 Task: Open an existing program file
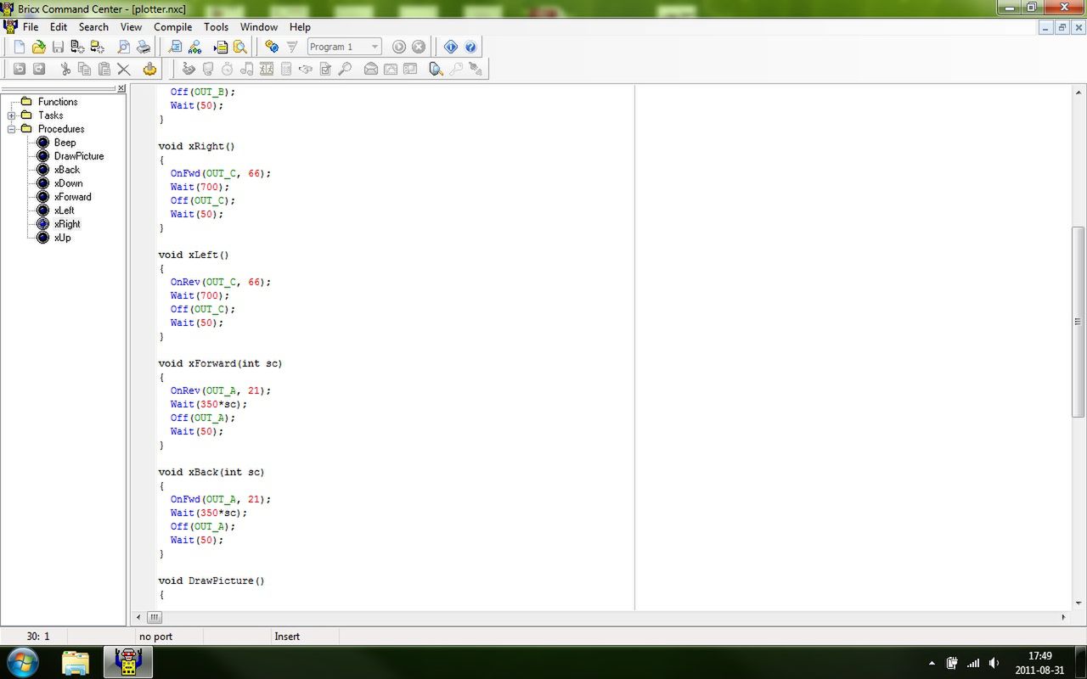(x=37, y=47)
